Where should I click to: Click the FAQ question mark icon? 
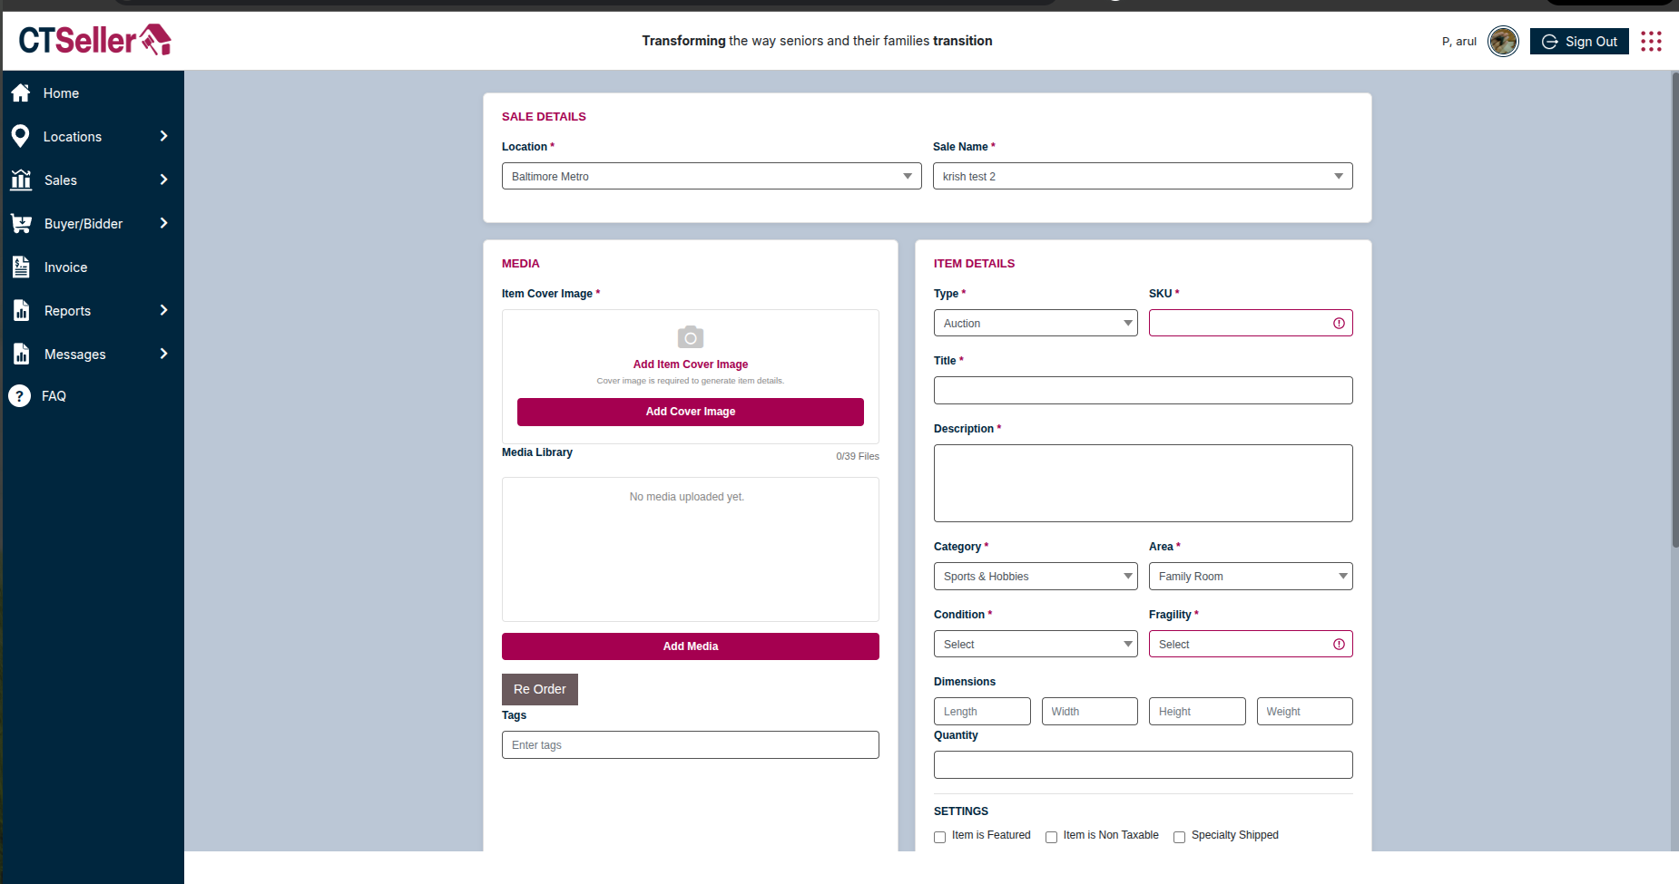[19, 396]
